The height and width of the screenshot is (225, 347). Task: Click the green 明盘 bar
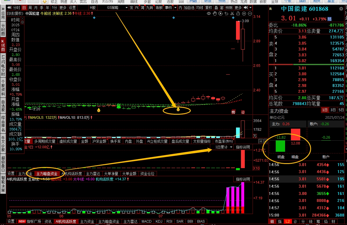[280, 146]
